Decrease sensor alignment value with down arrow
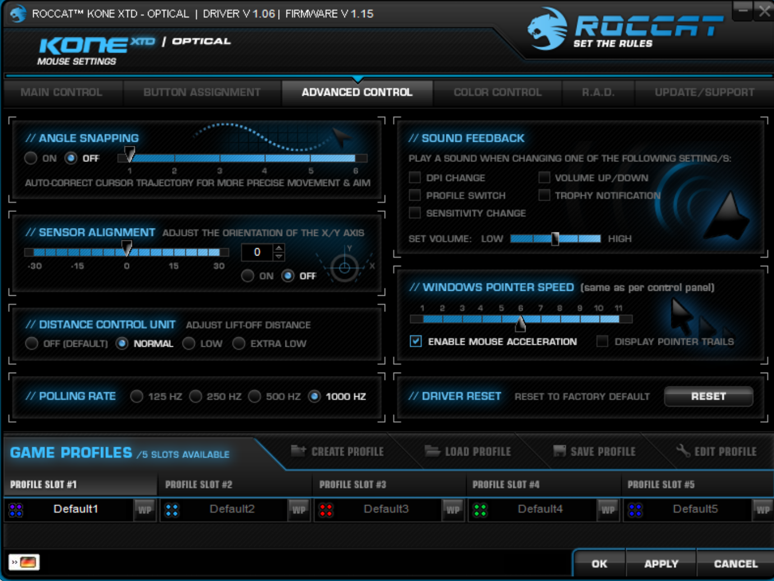774x581 pixels. click(x=279, y=257)
